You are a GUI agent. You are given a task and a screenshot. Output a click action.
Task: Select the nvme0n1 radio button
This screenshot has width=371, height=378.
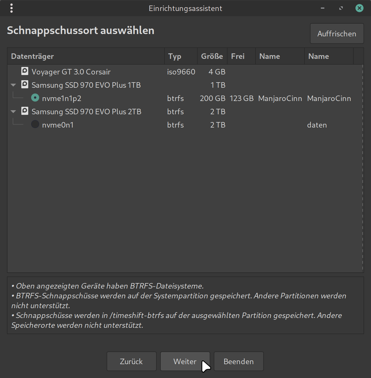point(35,124)
